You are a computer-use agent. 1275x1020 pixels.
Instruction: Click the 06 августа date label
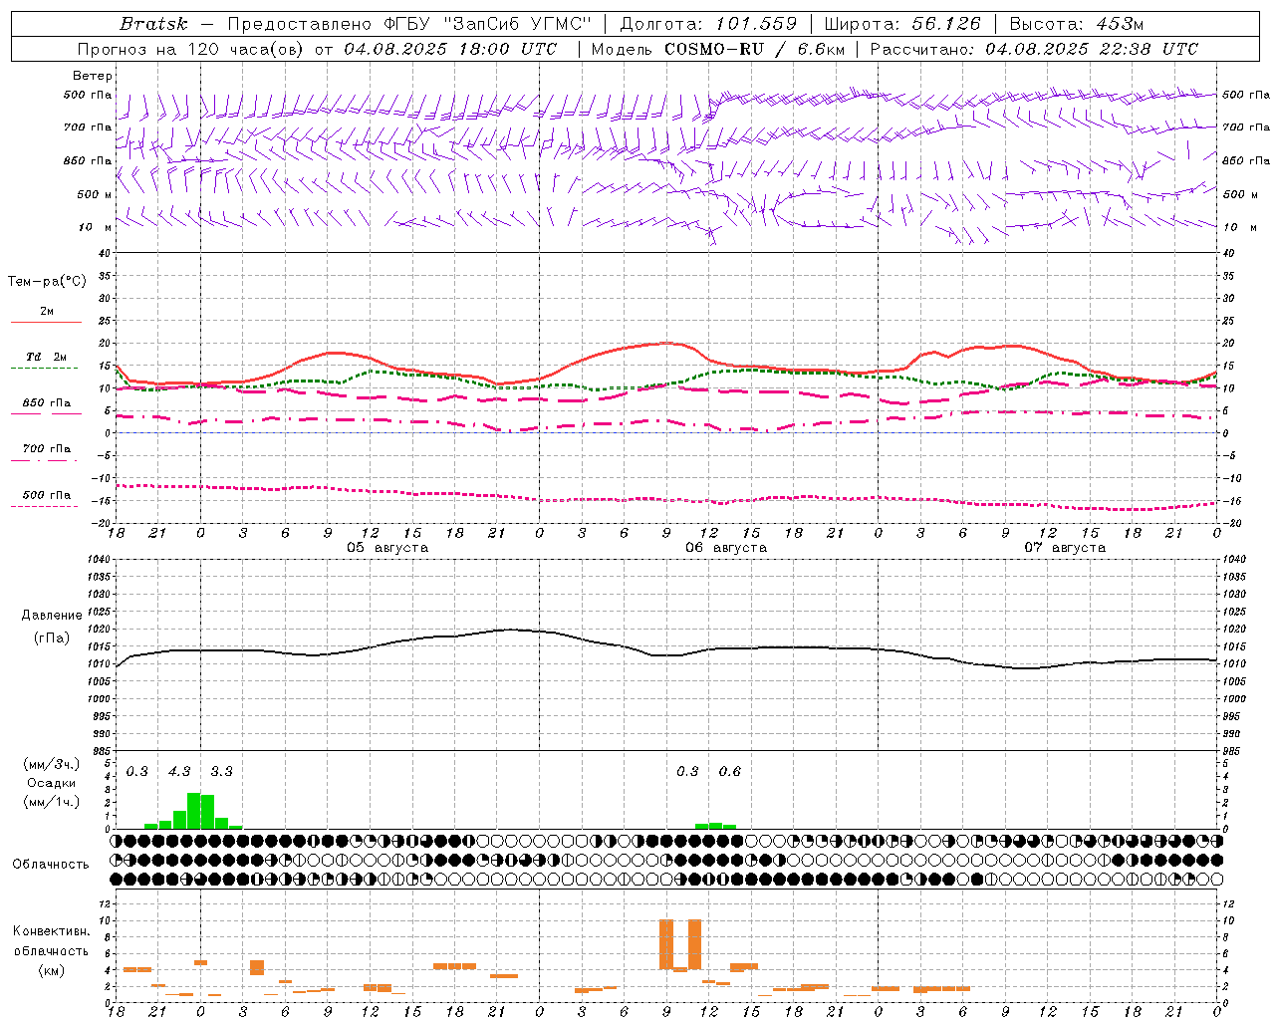(x=726, y=548)
